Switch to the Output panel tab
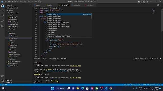 point(45,59)
